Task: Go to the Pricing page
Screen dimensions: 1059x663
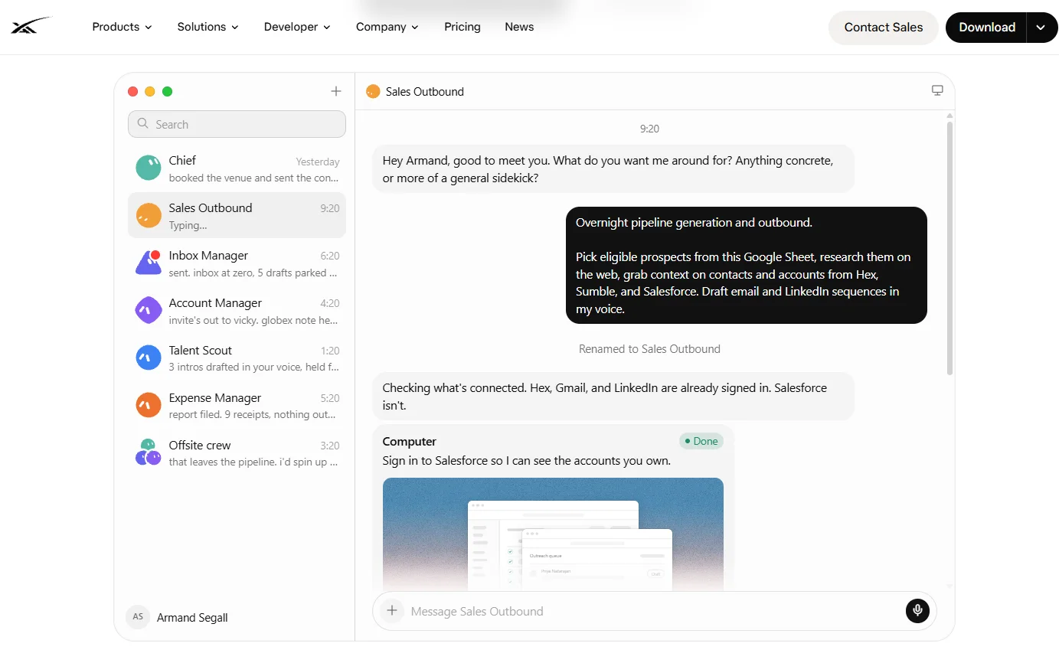Action: 462,27
